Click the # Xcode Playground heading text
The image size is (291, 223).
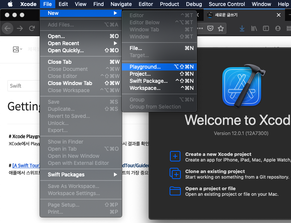(24, 136)
